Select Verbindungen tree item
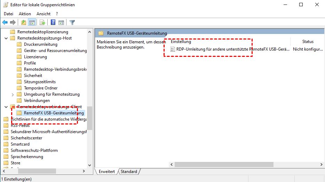 37,101
